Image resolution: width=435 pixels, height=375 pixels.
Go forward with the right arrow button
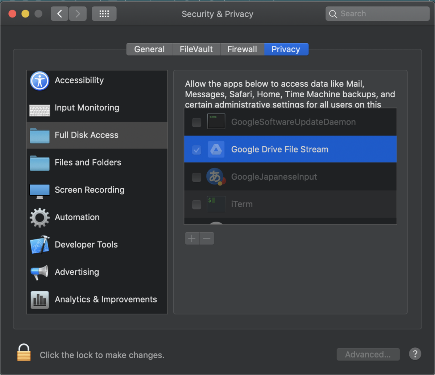point(78,14)
